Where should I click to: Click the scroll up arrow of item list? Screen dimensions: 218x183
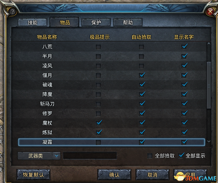pos(209,44)
